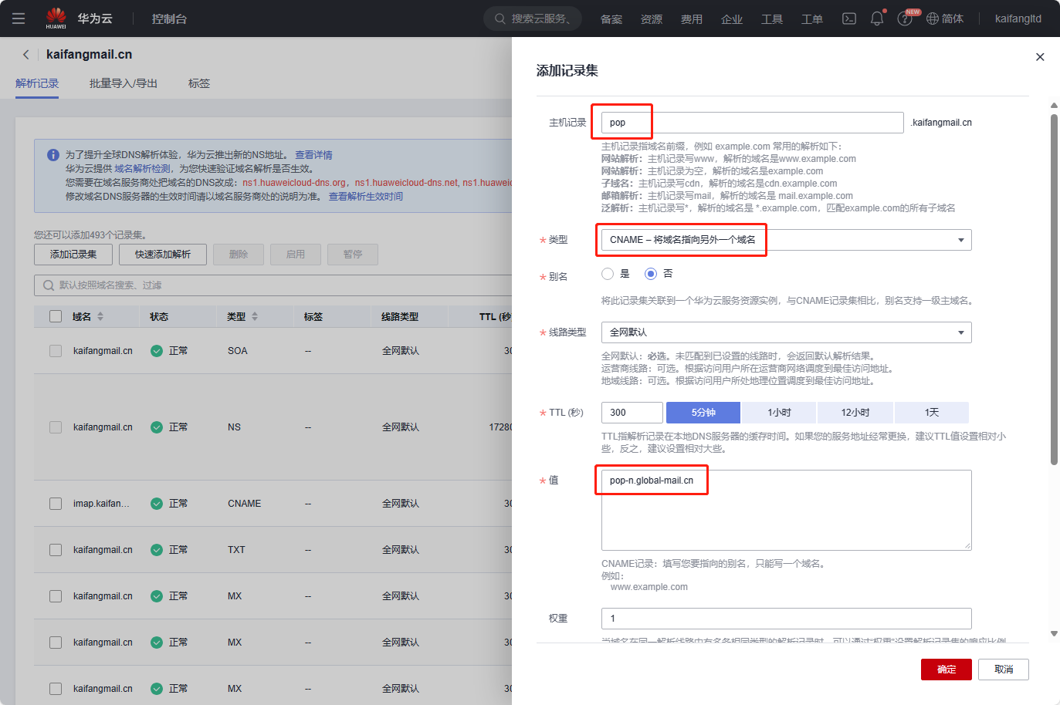Set TTL to the 5分钟 preset
Image resolution: width=1060 pixels, height=705 pixels.
pos(703,413)
